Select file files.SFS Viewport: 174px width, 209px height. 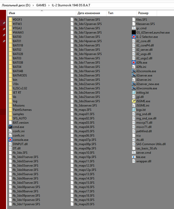[x=142, y=20]
